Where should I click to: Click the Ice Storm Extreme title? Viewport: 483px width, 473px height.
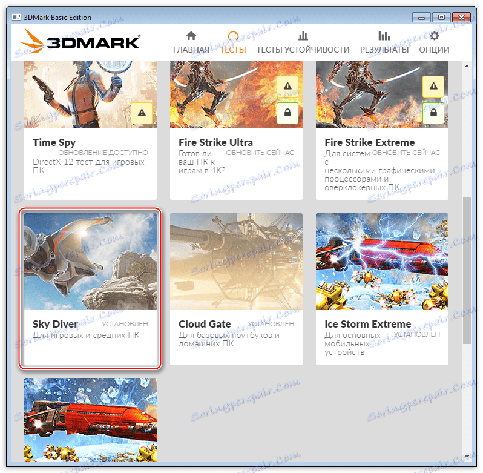(x=368, y=324)
